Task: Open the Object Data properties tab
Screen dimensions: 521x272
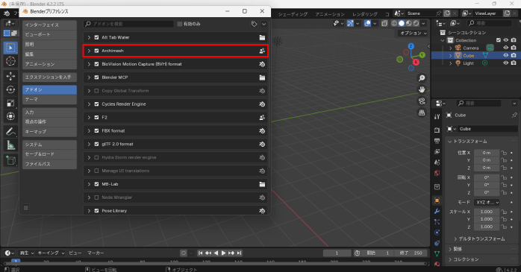Action: (x=437, y=253)
